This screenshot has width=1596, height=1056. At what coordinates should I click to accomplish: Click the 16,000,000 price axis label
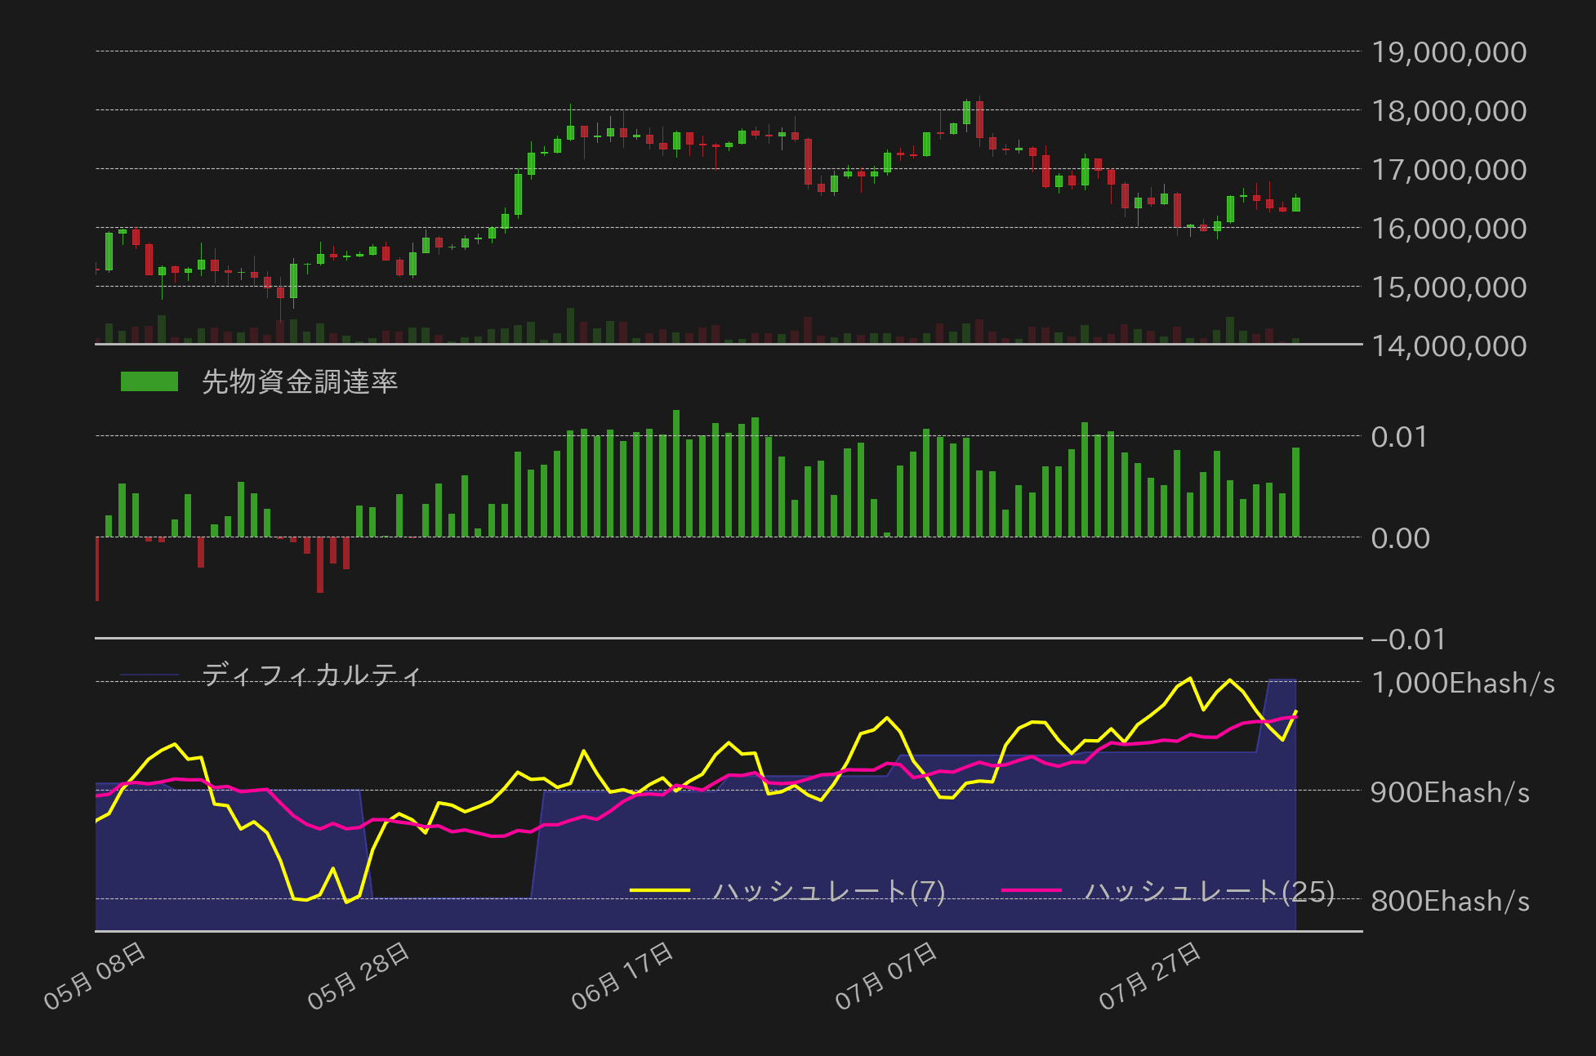click(1448, 229)
